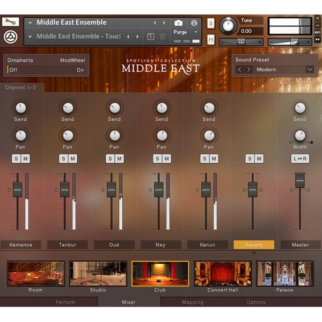Switch to the Mapping tab
Viewport: 322px width, 322px height.
[x=193, y=302]
